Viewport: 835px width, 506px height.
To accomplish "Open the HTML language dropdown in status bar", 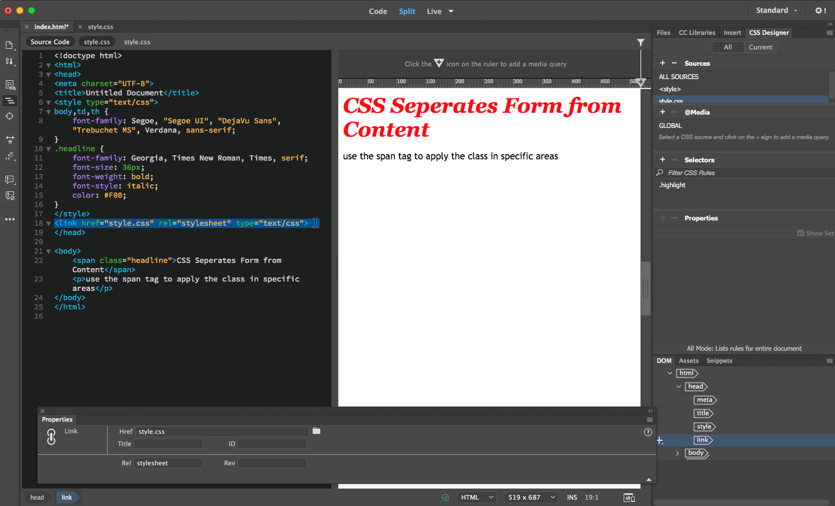I will click(477, 497).
